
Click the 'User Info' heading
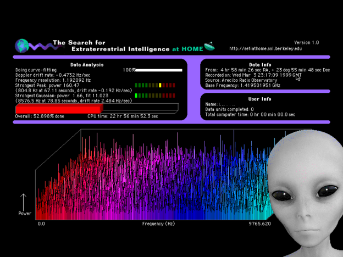(x=259, y=99)
